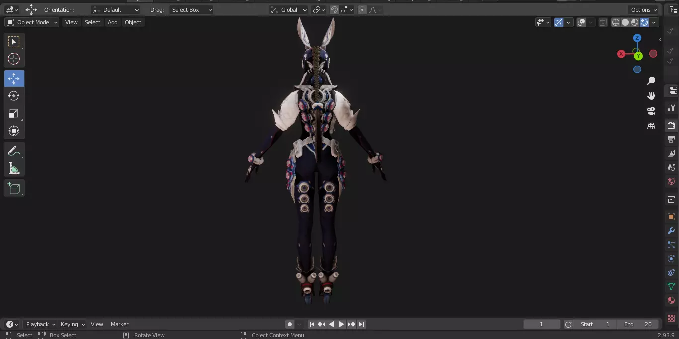
Task: Open the Render properties tab
Action: tap(671, 125)
